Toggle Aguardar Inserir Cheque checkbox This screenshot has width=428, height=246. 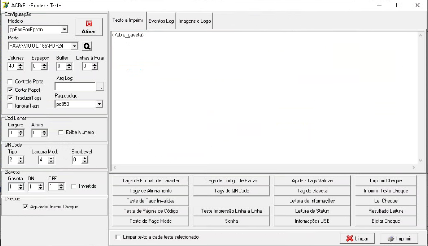coord(25,207)
